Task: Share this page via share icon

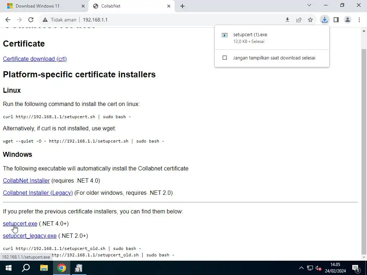Action: (299, 20)
